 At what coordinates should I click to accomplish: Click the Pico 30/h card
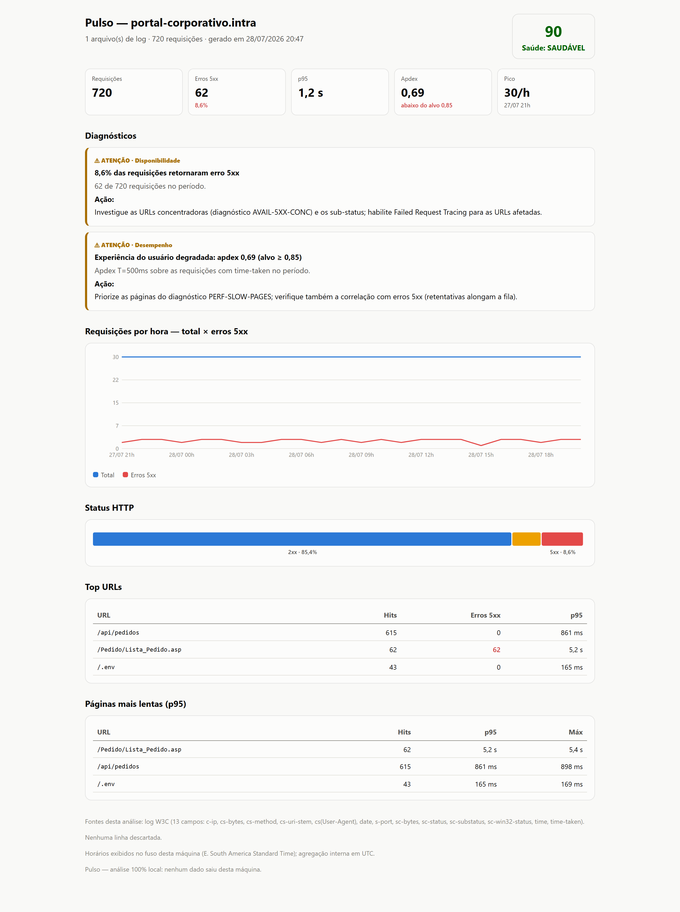tap(546, 92)
